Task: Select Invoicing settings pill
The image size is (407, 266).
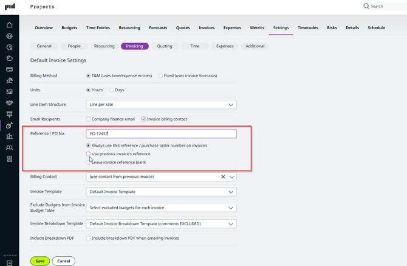Action: [135, 46]
